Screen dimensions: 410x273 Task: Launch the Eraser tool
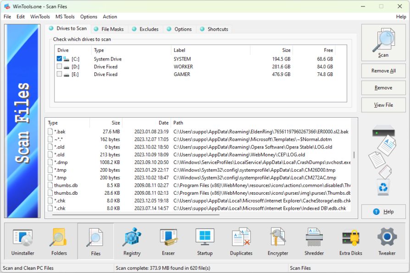[168, 241]
